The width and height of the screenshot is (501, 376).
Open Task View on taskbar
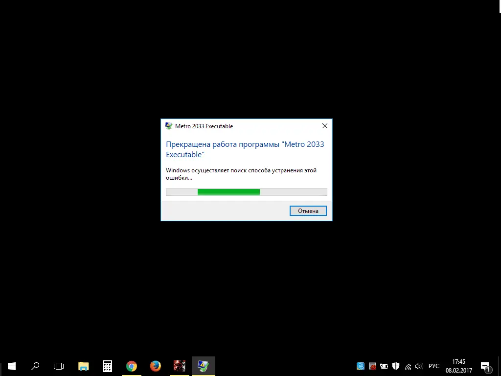tap(59, 366)
